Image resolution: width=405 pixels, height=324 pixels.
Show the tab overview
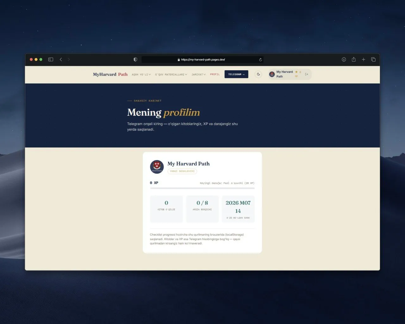[373, 59]
